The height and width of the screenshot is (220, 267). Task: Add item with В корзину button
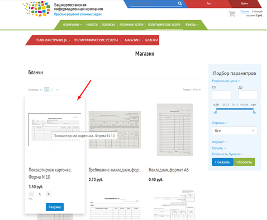pyautogui.click(x=55, y=207)
